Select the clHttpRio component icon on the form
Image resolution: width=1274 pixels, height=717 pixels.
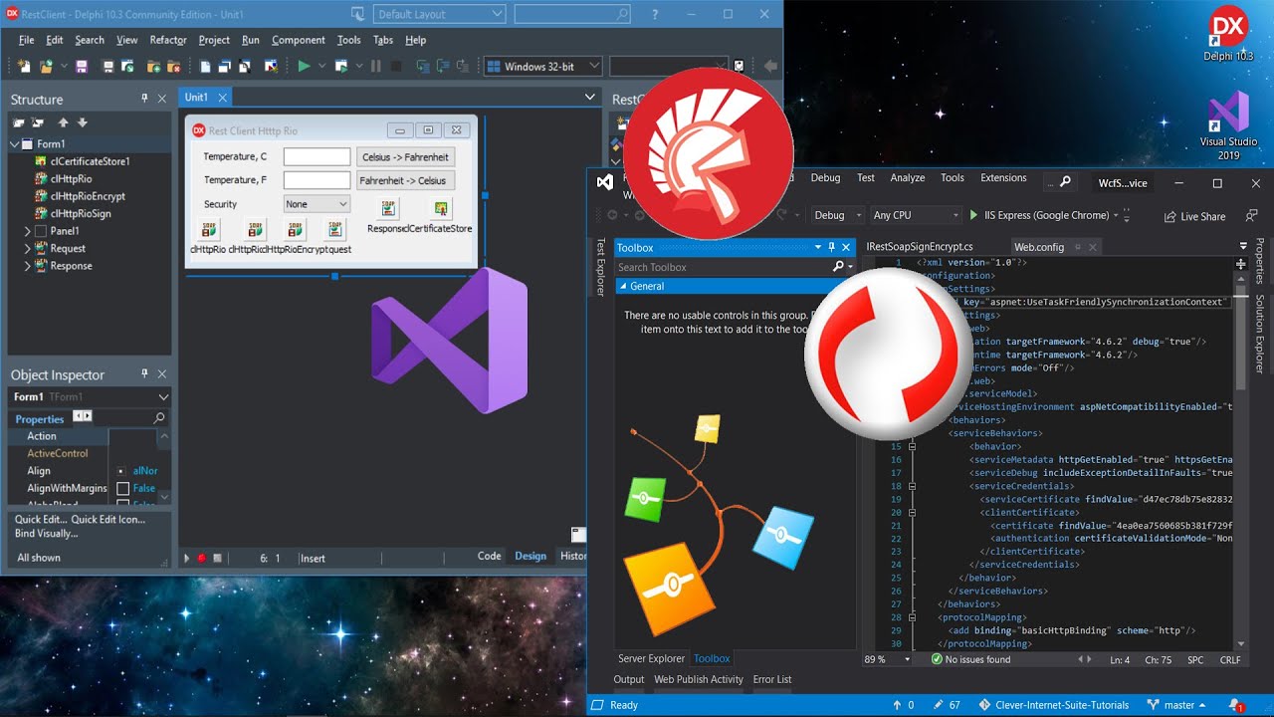(208, 230)
